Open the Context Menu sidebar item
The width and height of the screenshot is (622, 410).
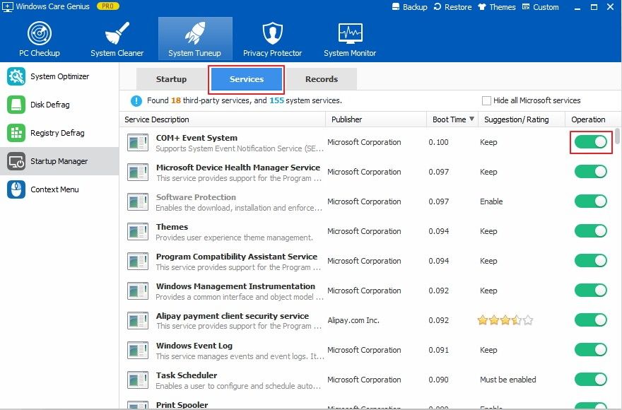click(59, 189)
